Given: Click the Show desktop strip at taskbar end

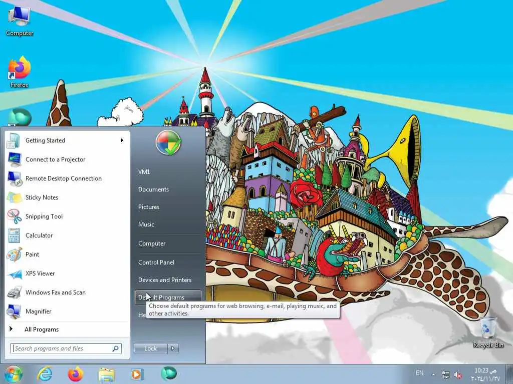Looking at the screenshot, I should (509, 374).
